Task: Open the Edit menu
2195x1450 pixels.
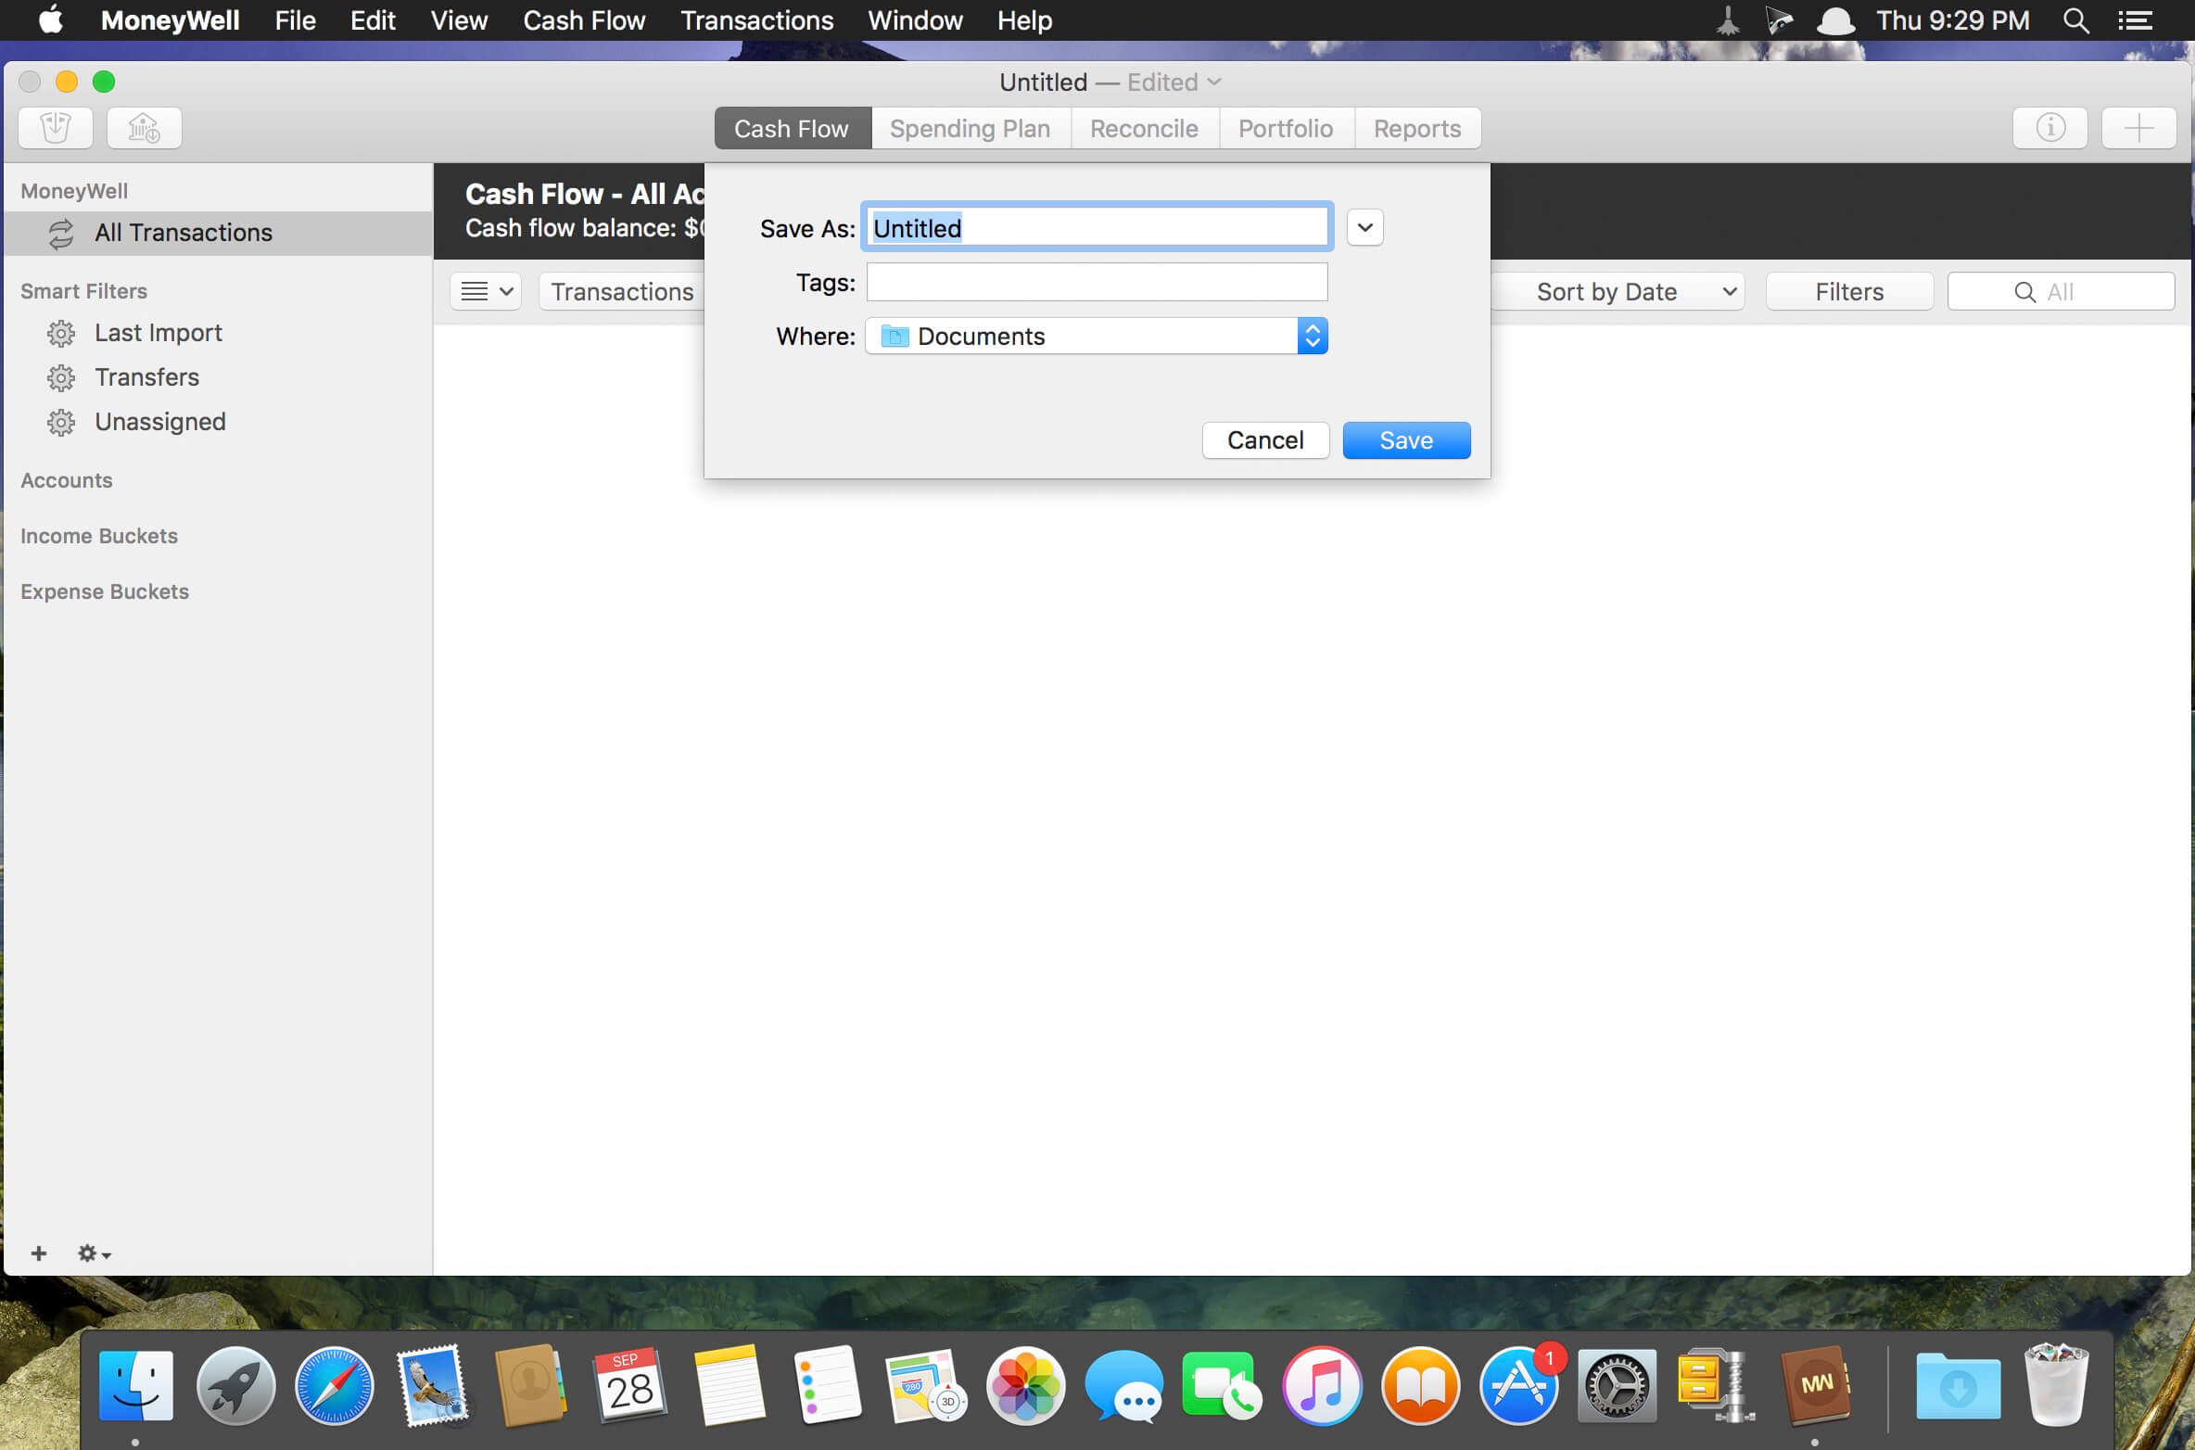Action: (373, 20)
